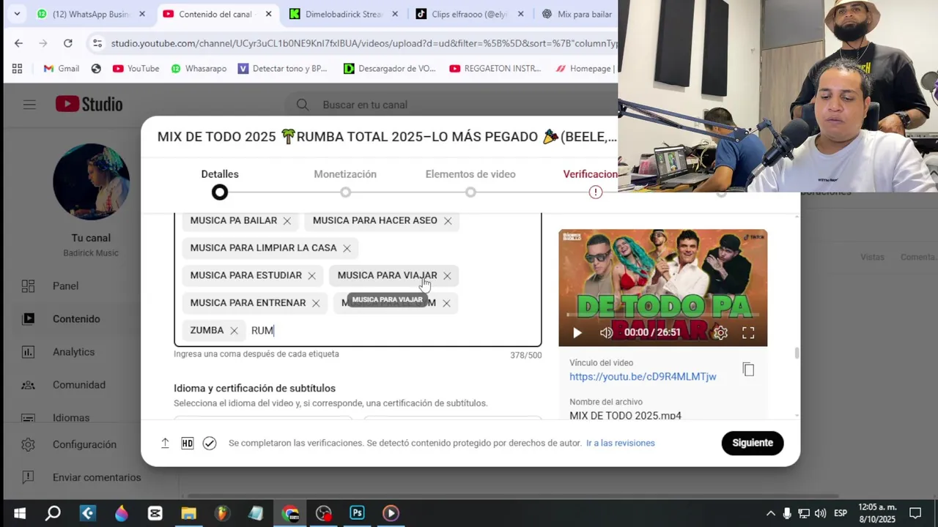
Task: View site information icon in address bar
Action: click(x=97, y=43)
